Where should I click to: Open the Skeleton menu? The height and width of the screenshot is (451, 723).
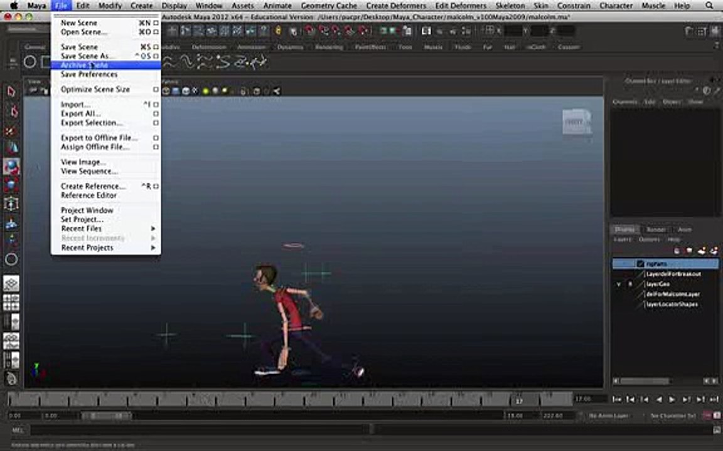510,6
